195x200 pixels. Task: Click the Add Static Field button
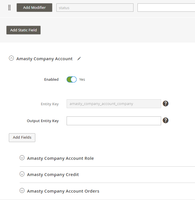point(23,30)
